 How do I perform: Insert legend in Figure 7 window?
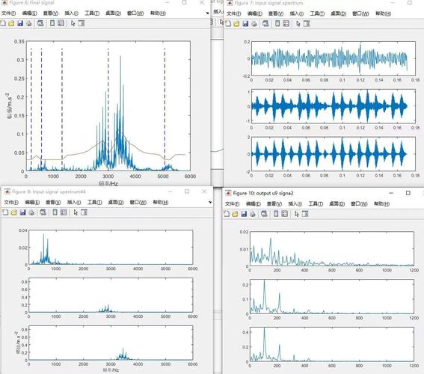pyautogui.click(x=286, y=24)
